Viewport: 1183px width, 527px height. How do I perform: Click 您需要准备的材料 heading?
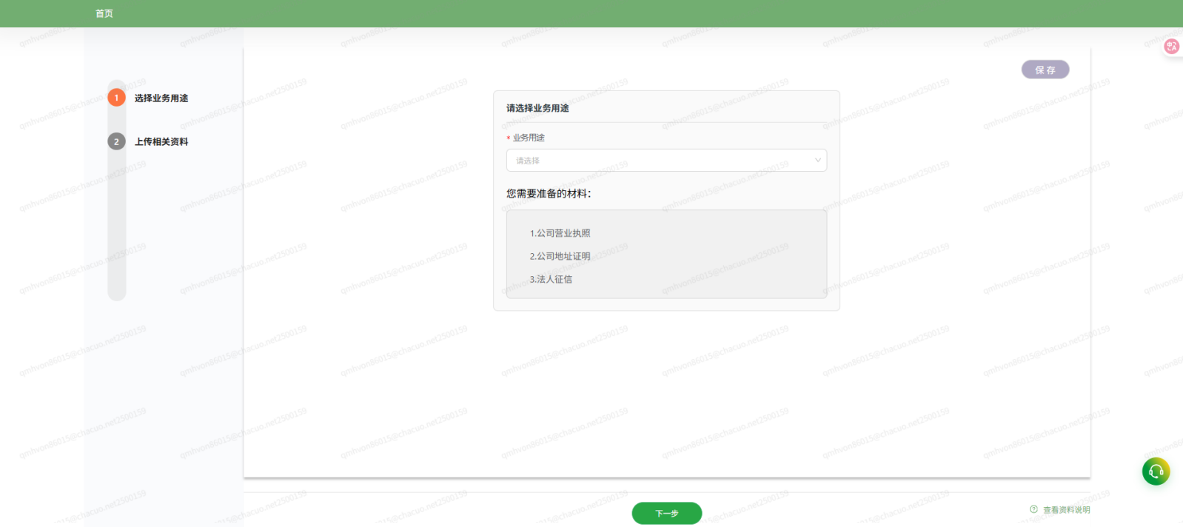pyautogui.click(x=549, y=193)
